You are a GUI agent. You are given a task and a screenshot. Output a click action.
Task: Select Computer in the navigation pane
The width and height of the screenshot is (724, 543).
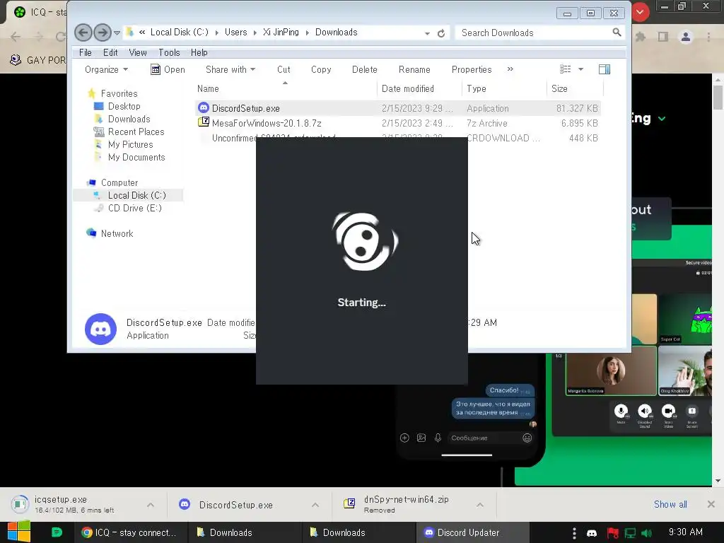(119, 183)
